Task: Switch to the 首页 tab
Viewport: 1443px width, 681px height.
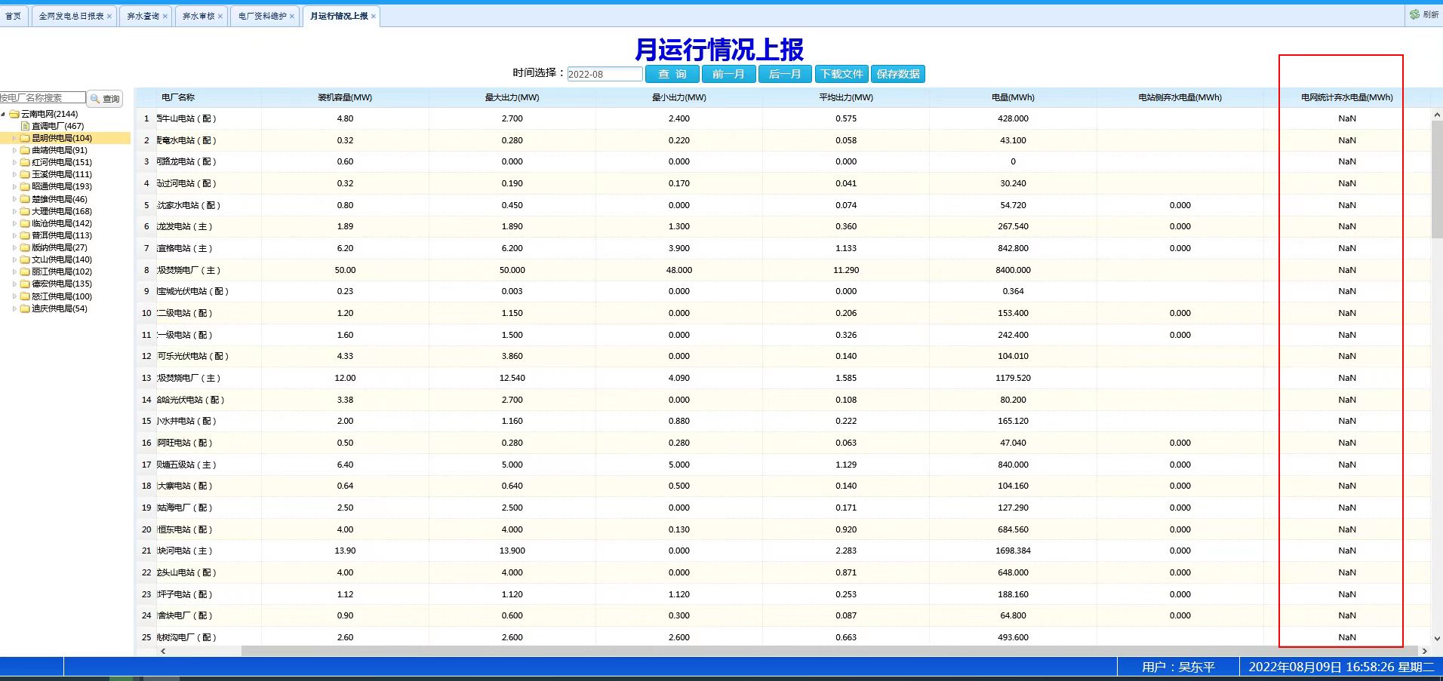Action: (x=14, y=16)
